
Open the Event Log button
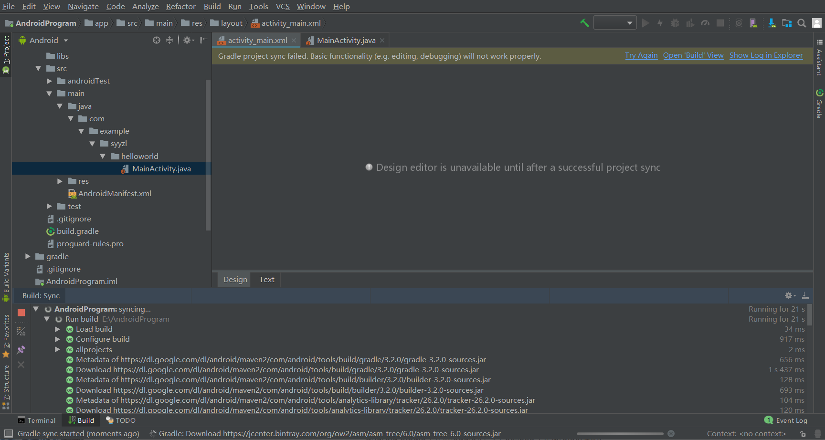[x=786, y=420]
